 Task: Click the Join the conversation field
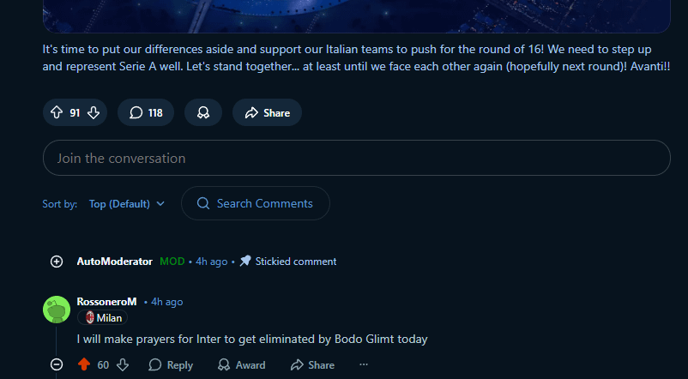(x=356, y=158)
